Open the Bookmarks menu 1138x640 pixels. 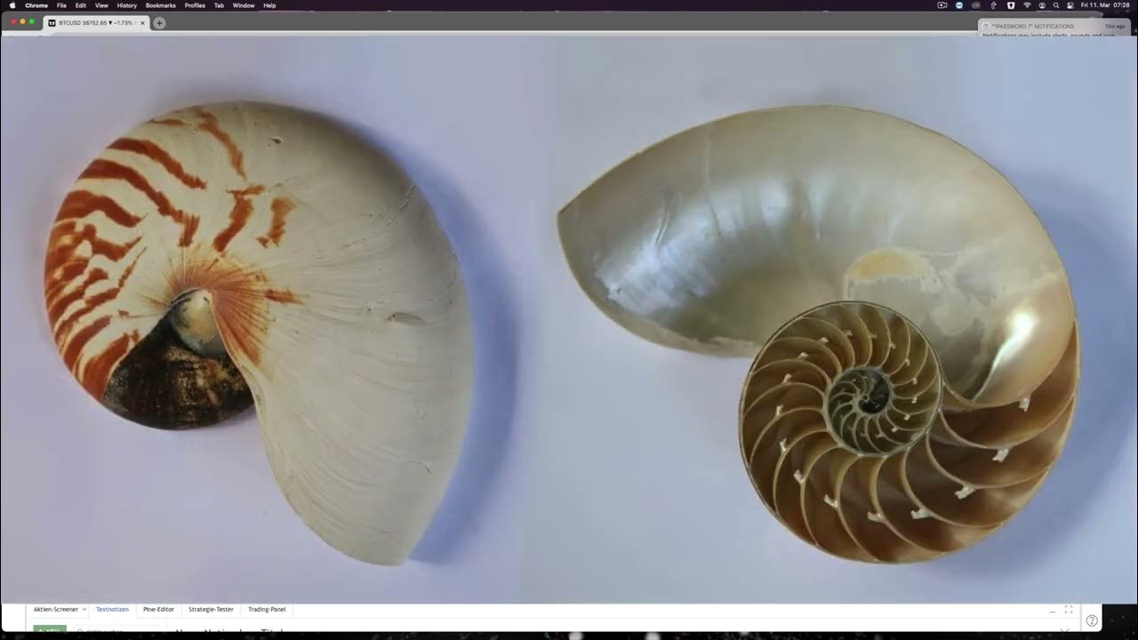coord(161,5)
